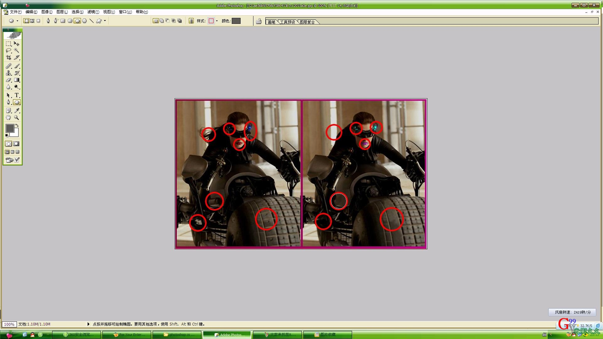
Task: Enable Fill Pixels mode in options bar
Action: (x=38, y=21)
